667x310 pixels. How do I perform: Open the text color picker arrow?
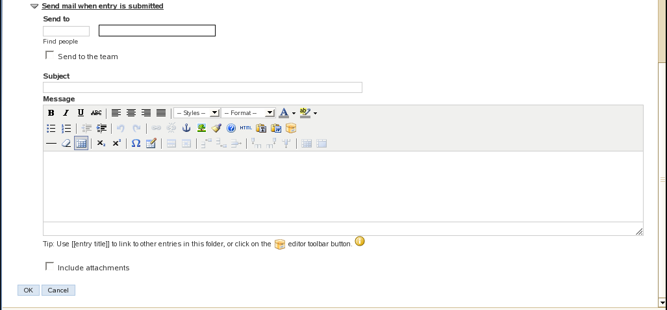(294, 113)
